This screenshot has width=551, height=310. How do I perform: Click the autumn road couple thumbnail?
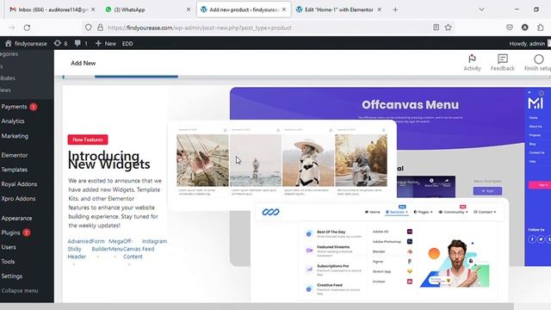click(361, 160)
